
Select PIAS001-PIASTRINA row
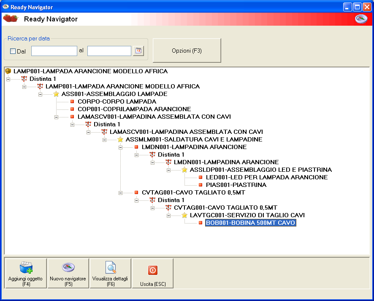click(236, 185)
